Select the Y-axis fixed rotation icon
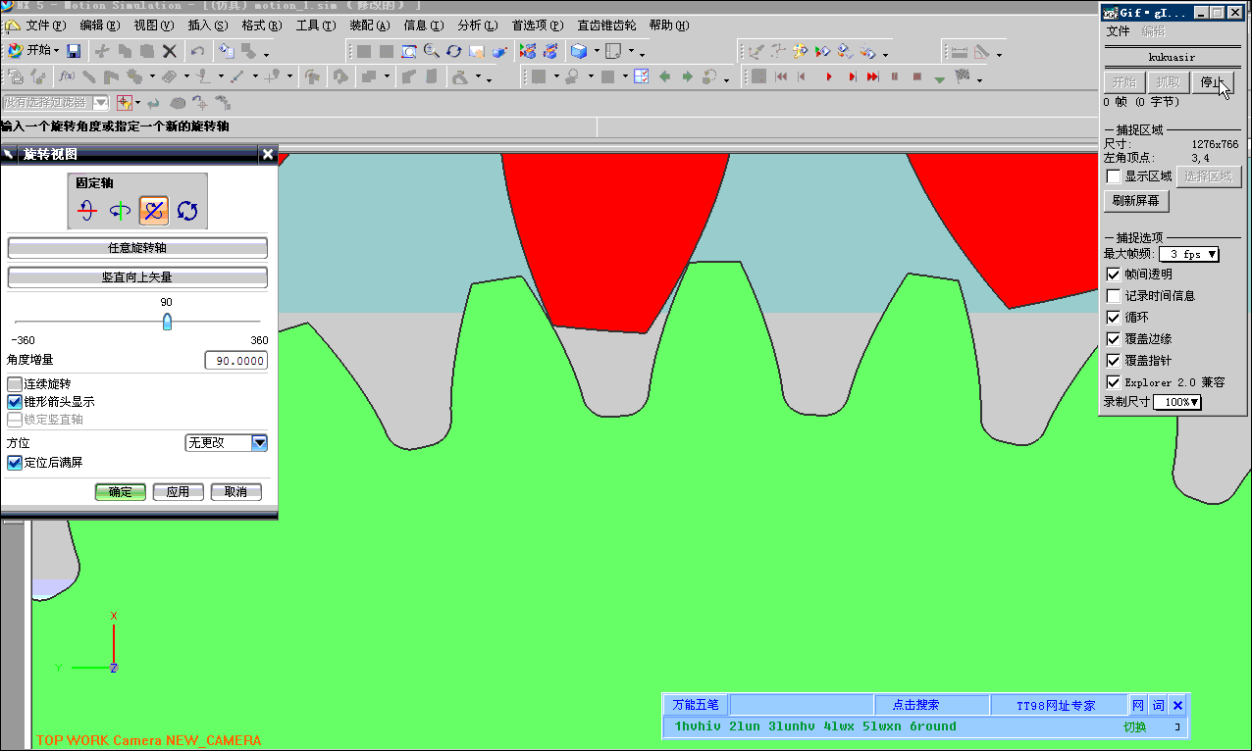The height and width of the screenshot is (751, 1252). [121, 209]
